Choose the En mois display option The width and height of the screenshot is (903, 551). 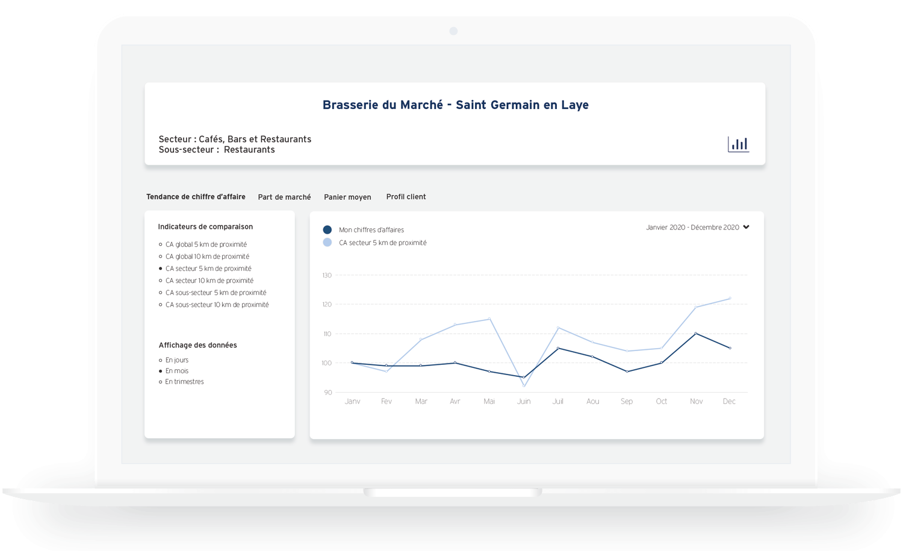click(x=173, y=371)
